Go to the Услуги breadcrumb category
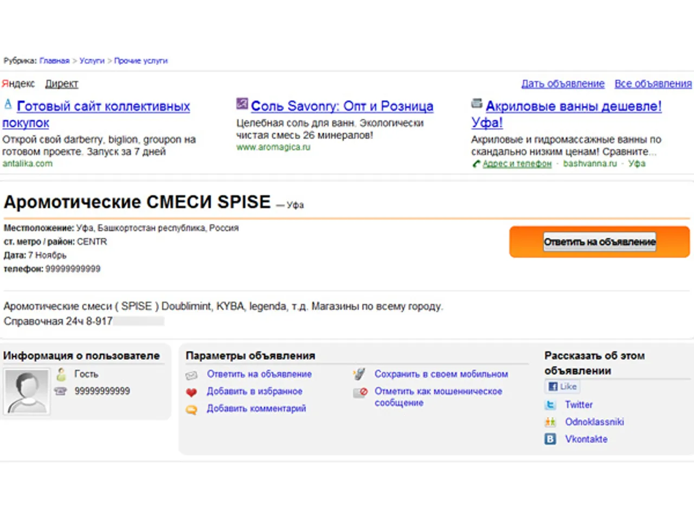Viewport: 694px width, 520px height. (92, 61)
